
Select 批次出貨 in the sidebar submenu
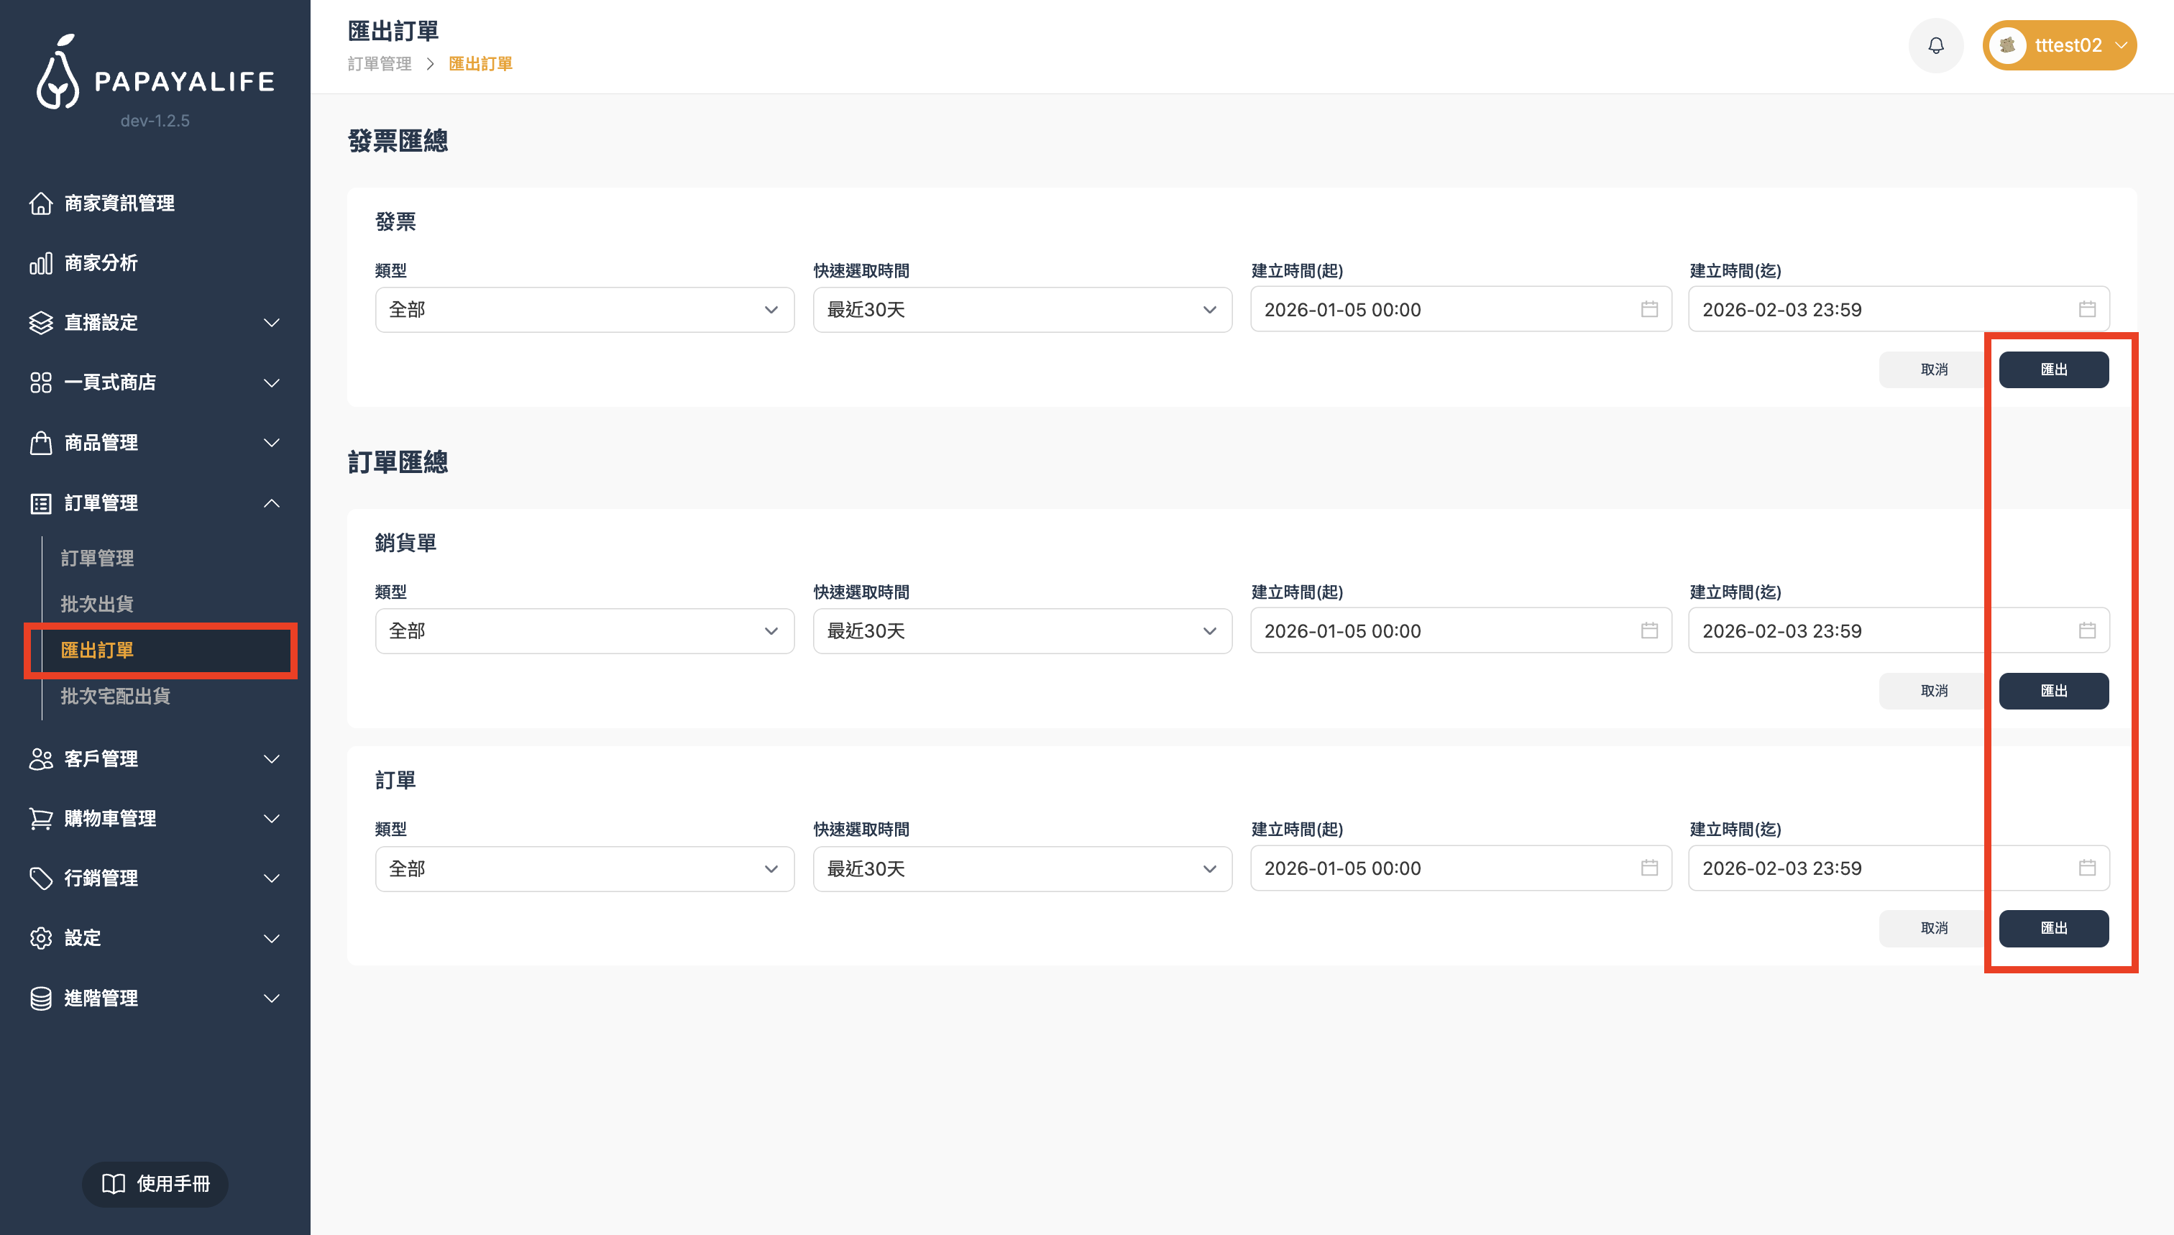point(97,604)
